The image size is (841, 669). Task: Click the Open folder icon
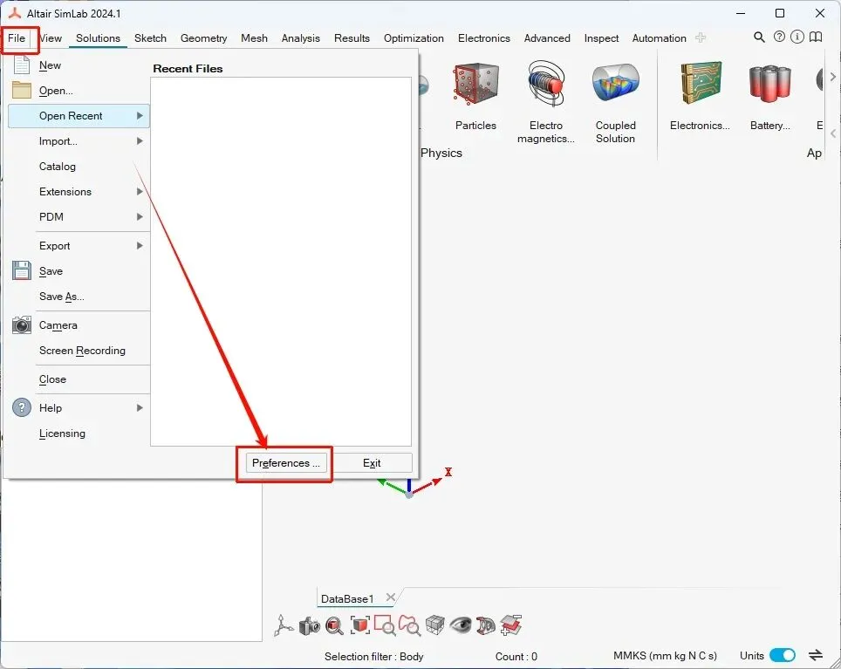click(22, 90)
